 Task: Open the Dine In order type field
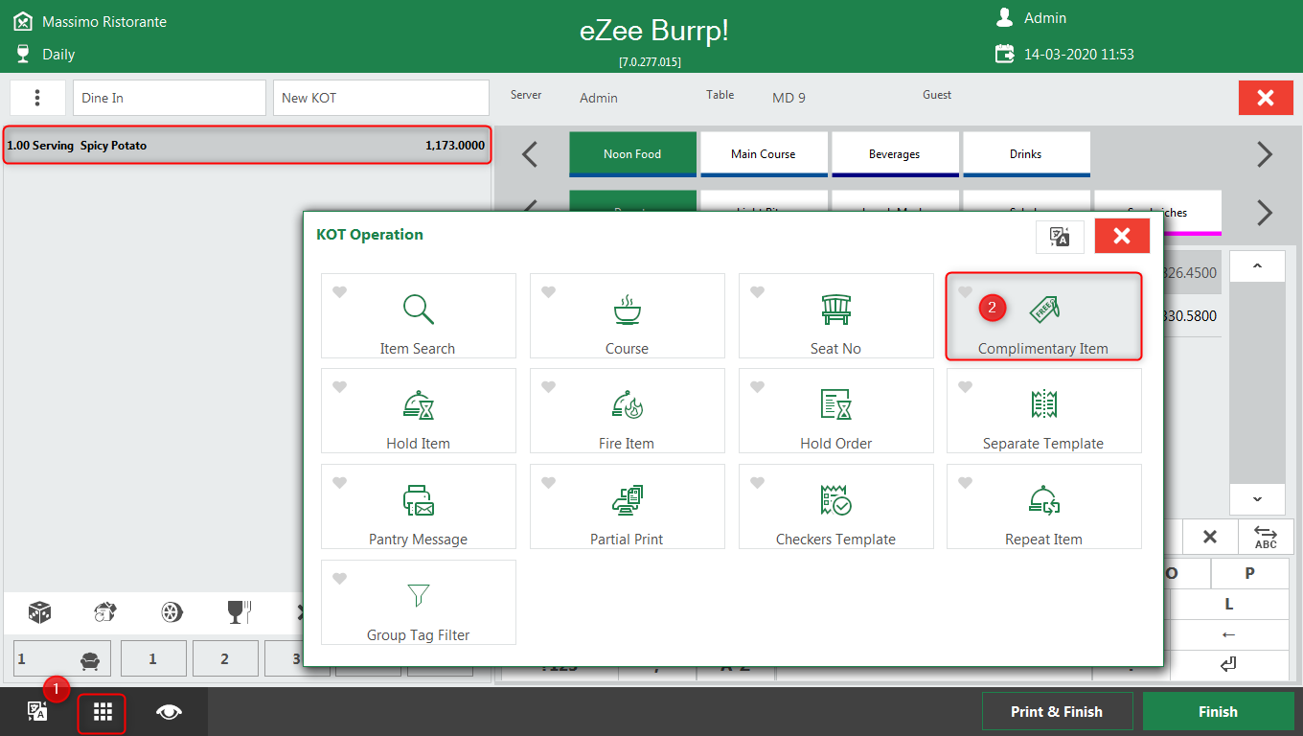pos(170,98)
